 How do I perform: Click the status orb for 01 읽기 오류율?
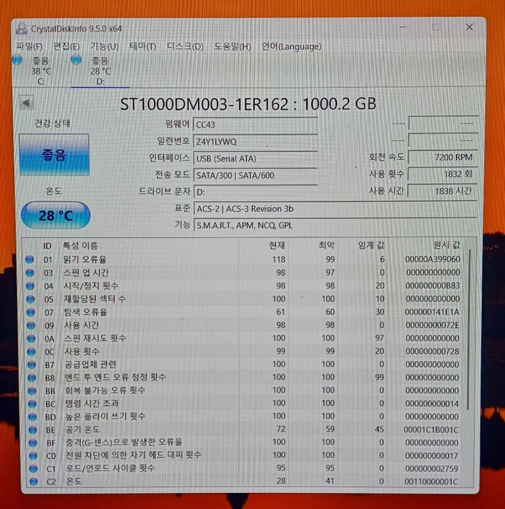click(x=30, y=260)
